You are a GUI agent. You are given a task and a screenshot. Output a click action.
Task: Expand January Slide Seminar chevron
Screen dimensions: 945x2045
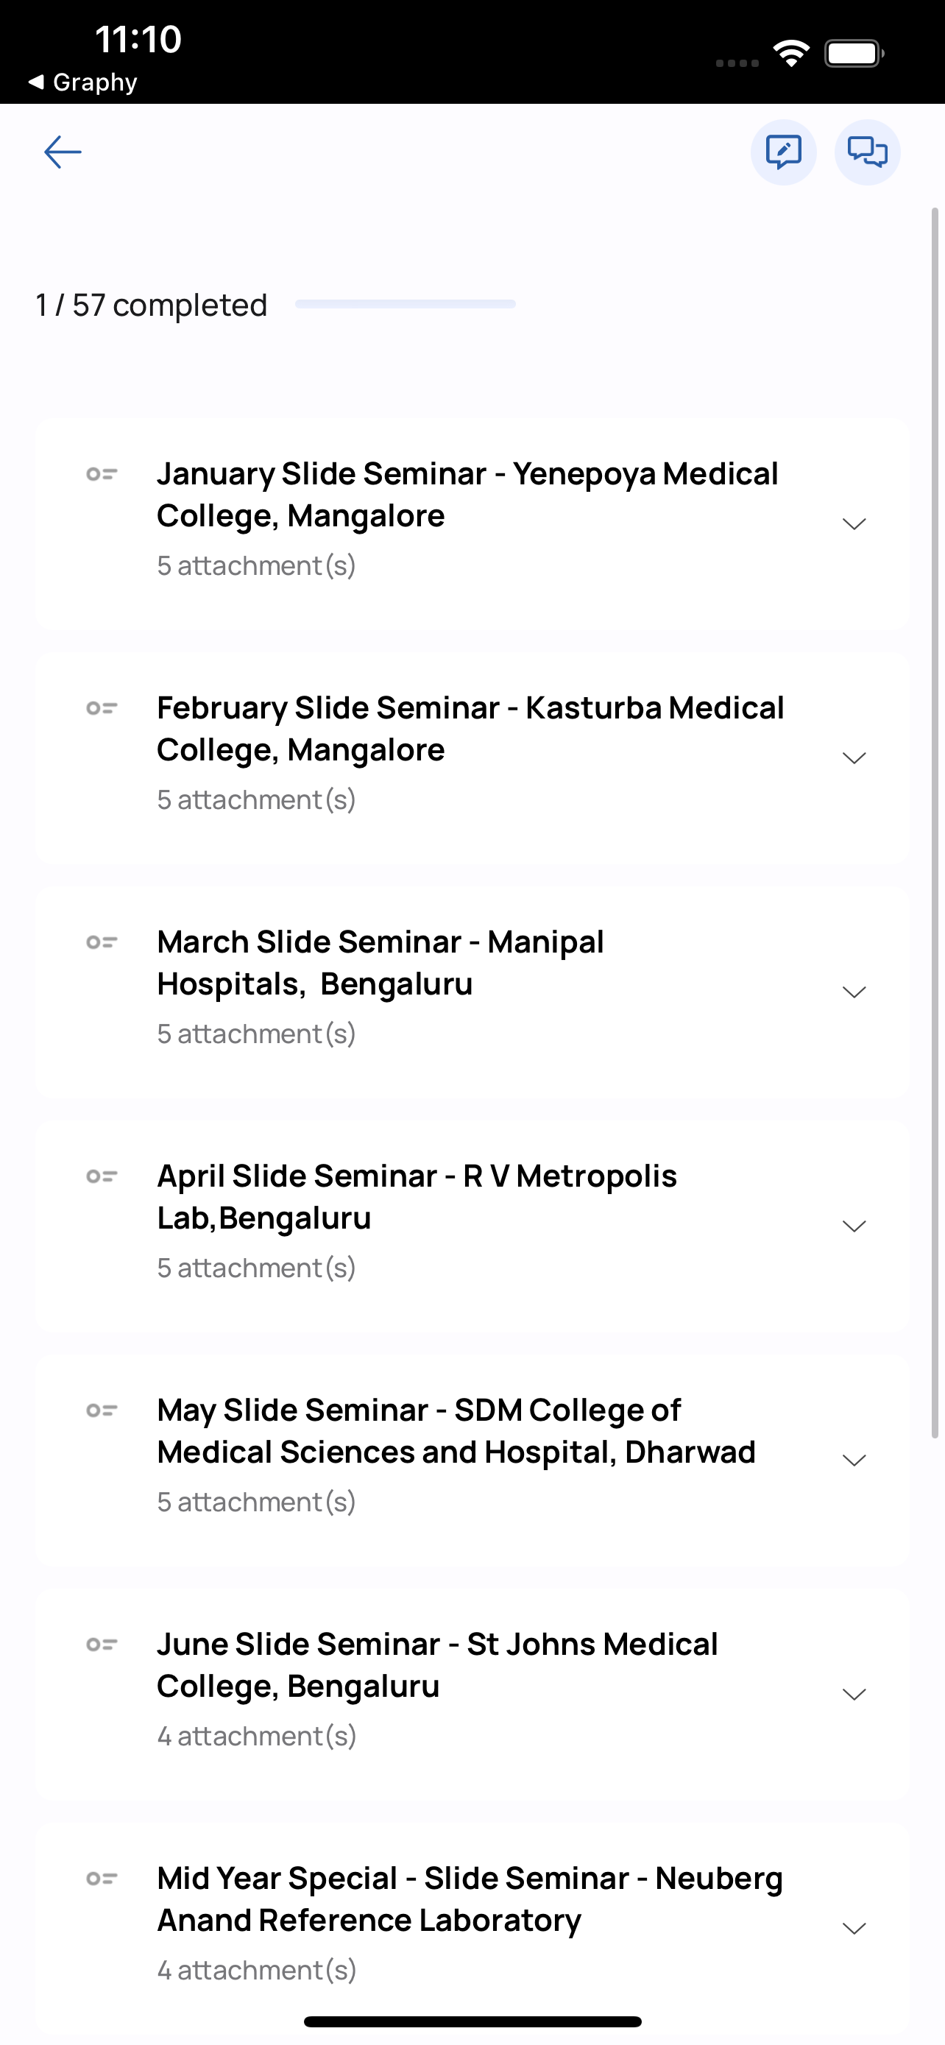[x=854, y=524]
